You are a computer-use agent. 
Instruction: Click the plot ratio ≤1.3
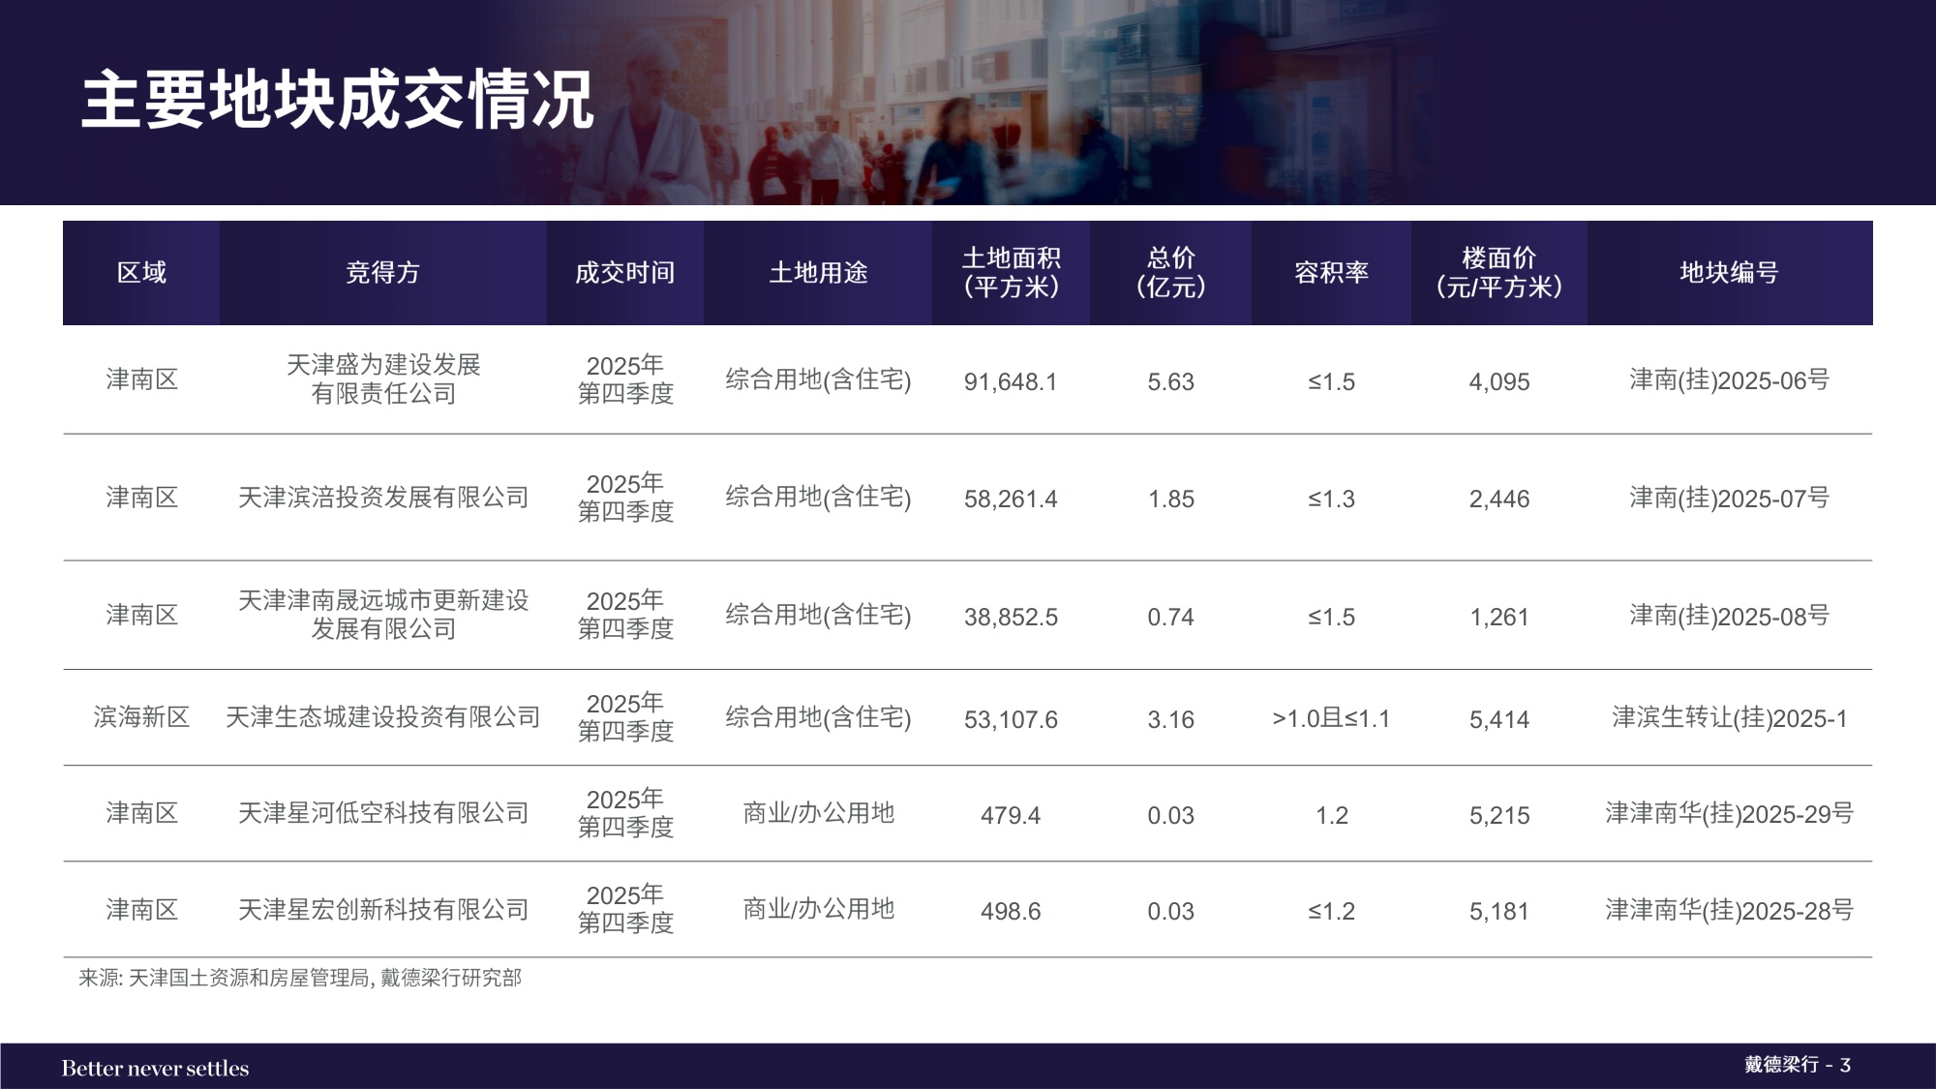1331,499
